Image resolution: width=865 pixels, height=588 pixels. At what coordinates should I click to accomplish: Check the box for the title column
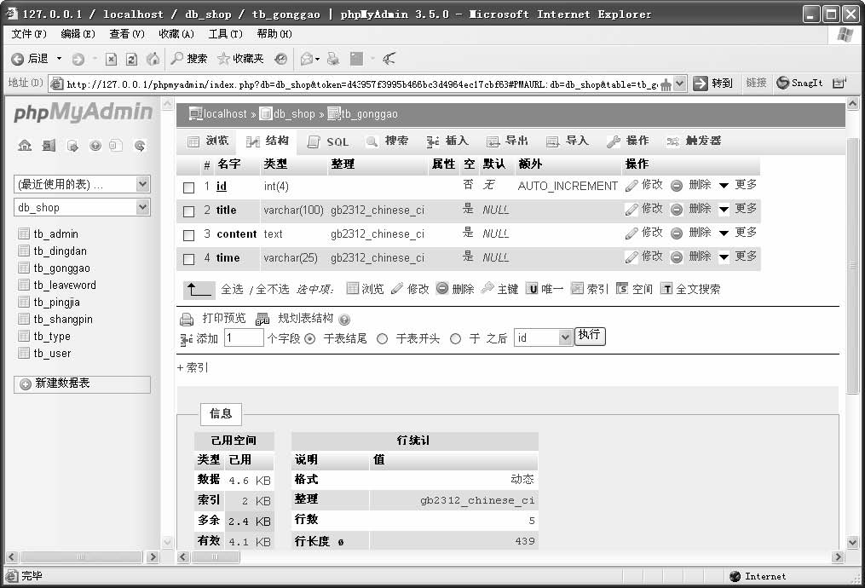[x=188, y=211]
